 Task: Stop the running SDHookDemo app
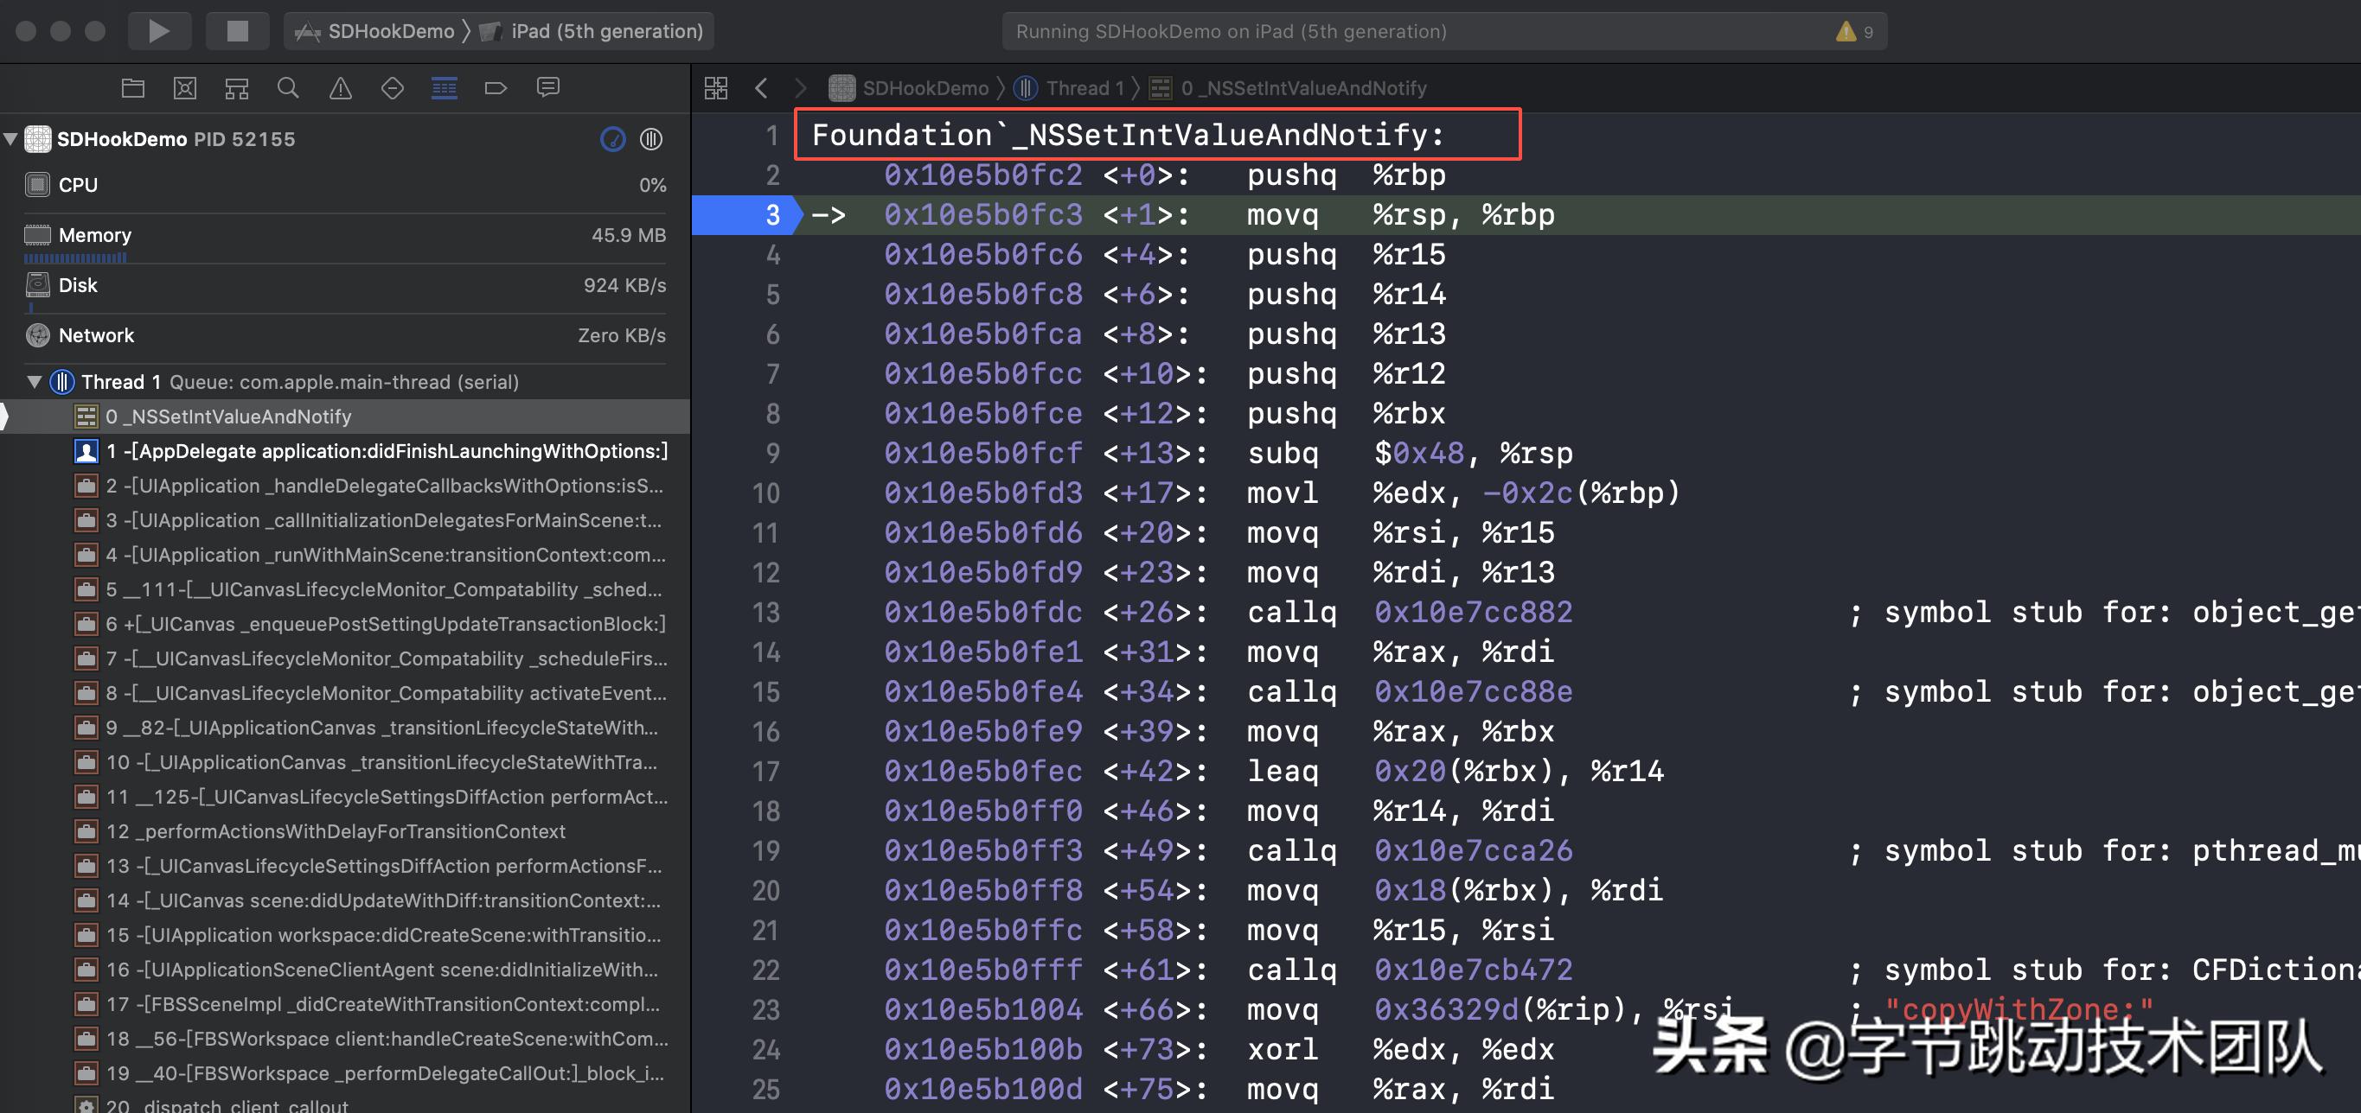(237, 30)
